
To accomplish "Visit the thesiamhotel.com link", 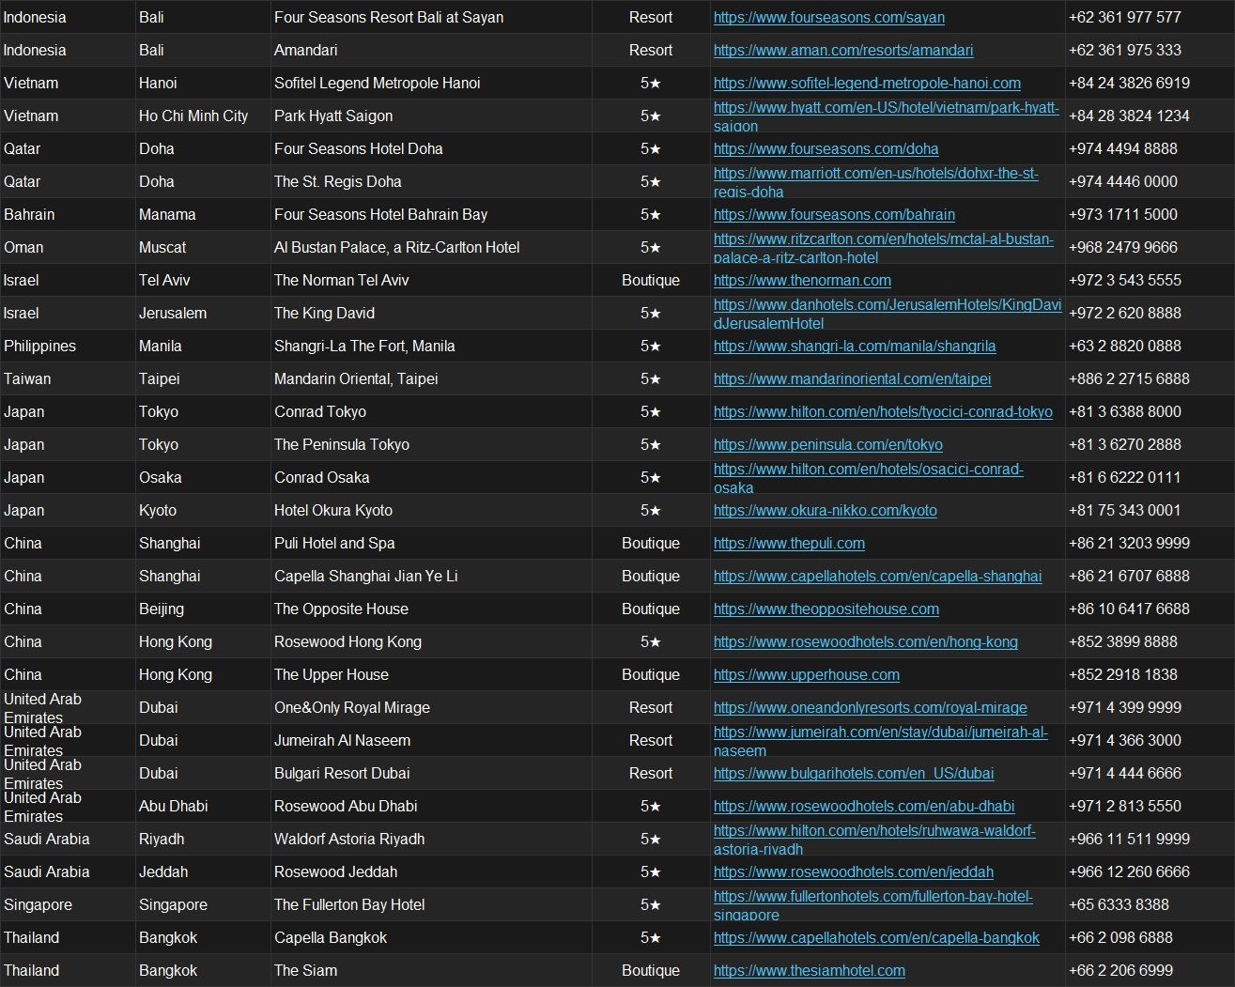I will [810, 971].
